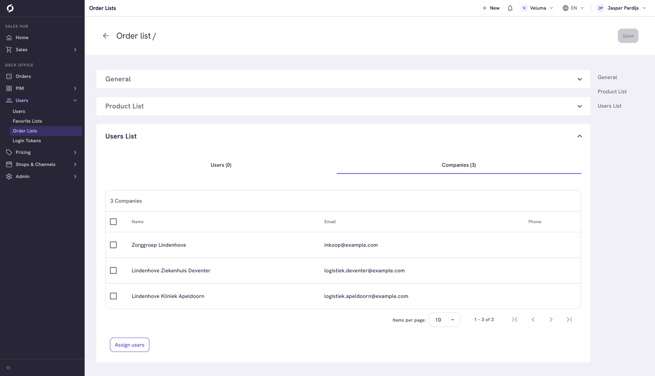Select the Zorggroep Lindenhove checkbox

(x=113, y=245)
